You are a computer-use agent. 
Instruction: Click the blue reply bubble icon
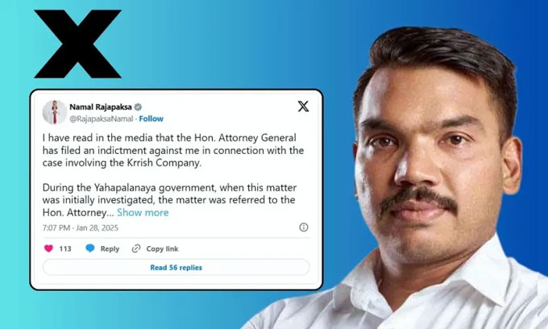click(90, 248)
